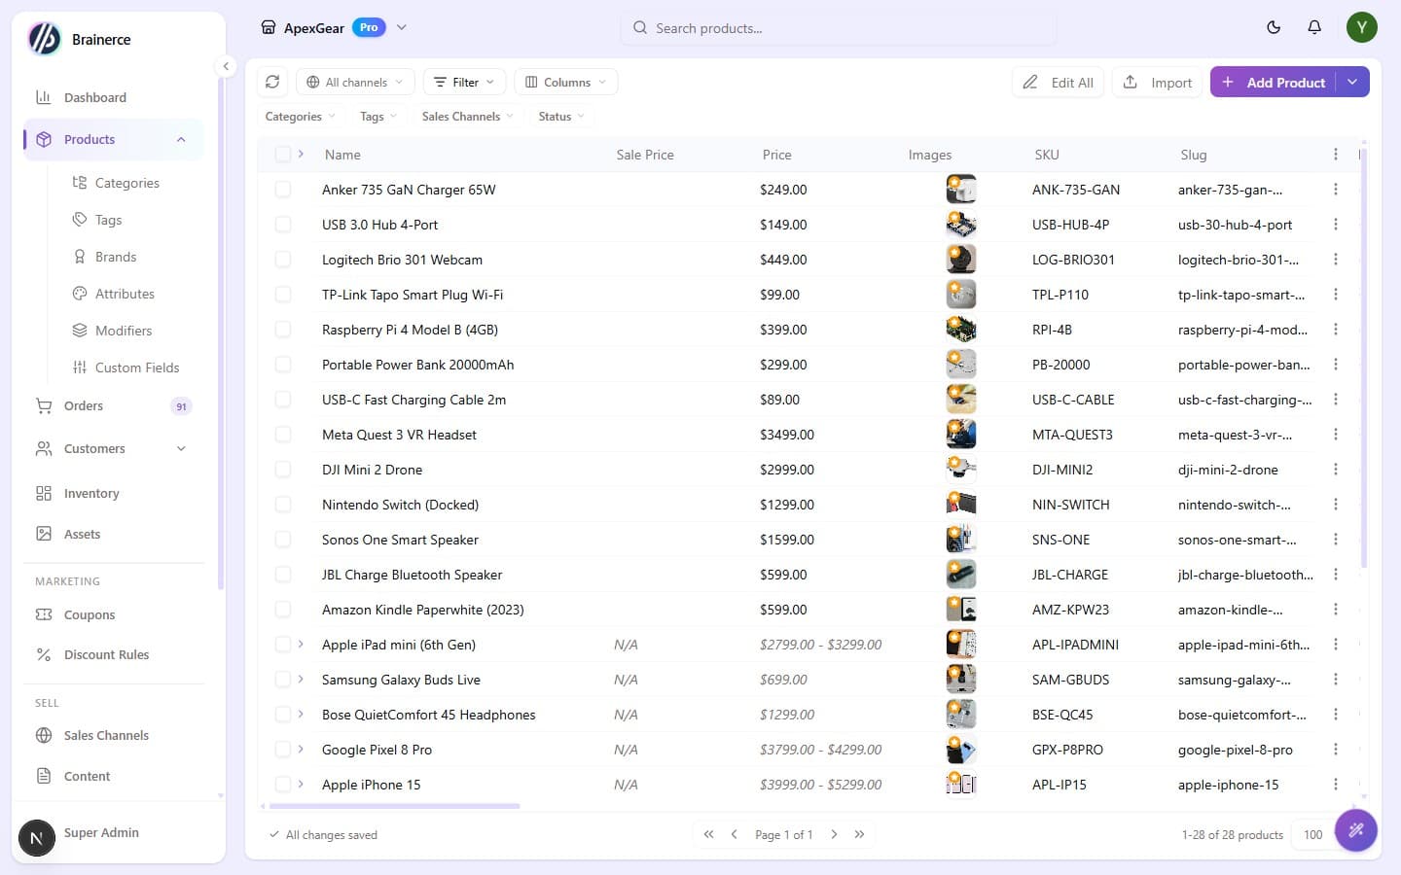Expand Google Pixel 8 Pro variants
Screen dimensions: 1401x875
[301, 750]
